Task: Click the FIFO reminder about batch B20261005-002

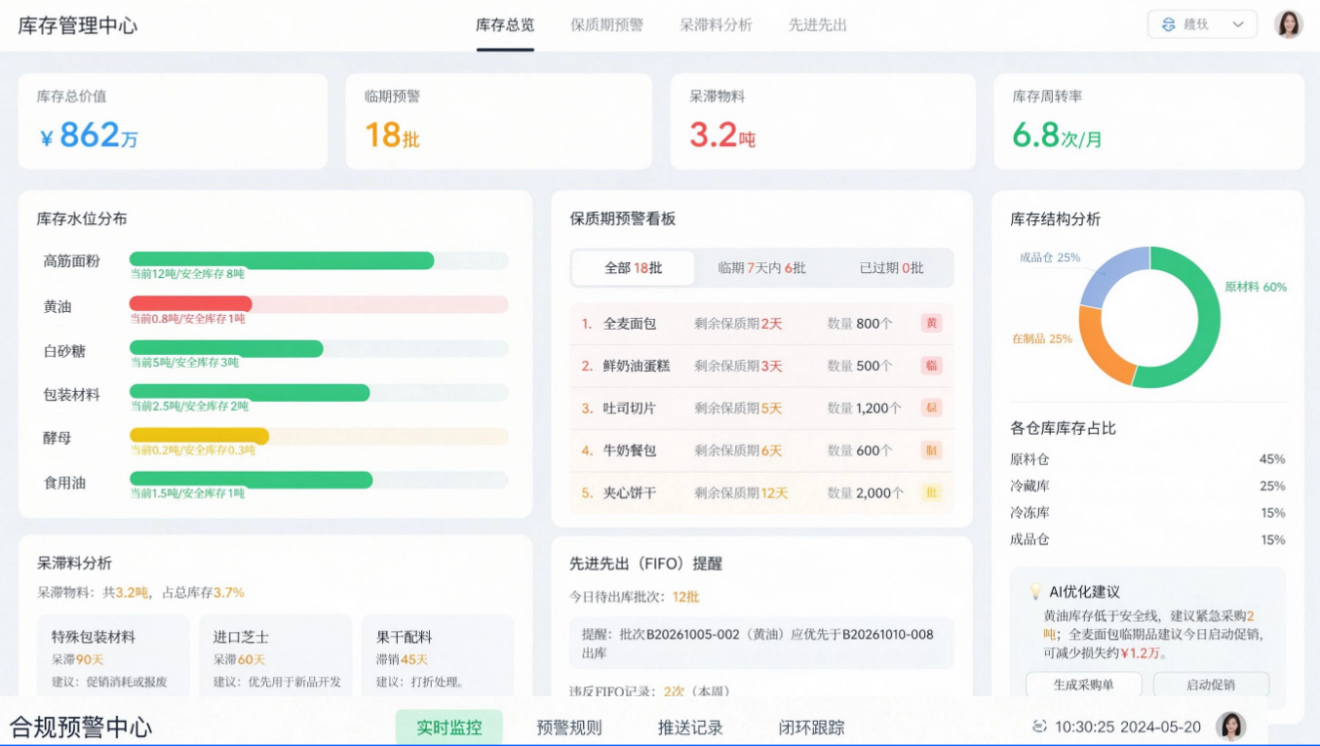Action: (761, 643)
